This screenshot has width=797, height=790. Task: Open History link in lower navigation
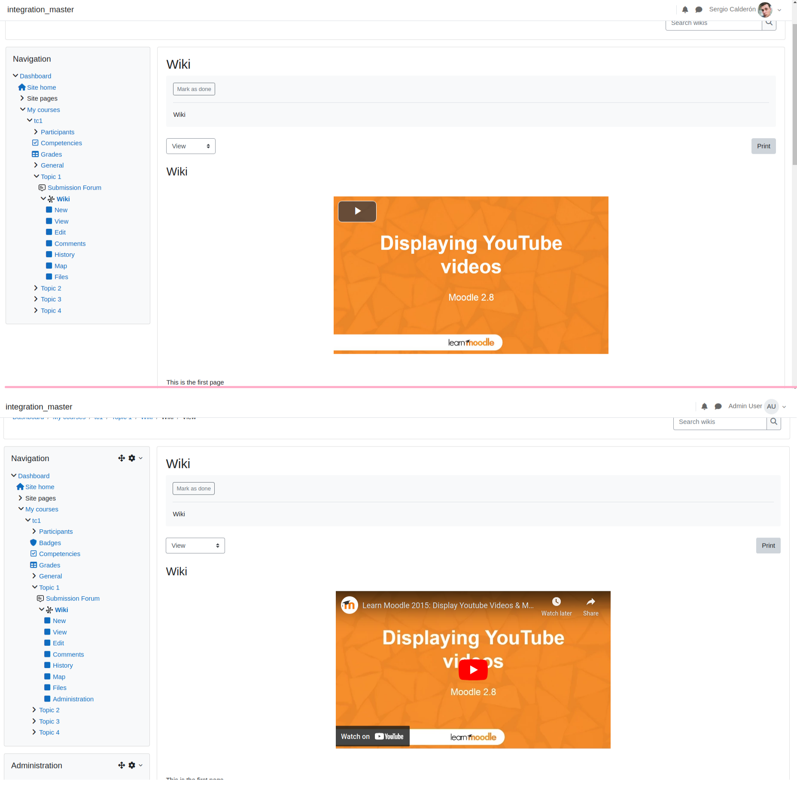pyautogui.click(x=63, y=665)
